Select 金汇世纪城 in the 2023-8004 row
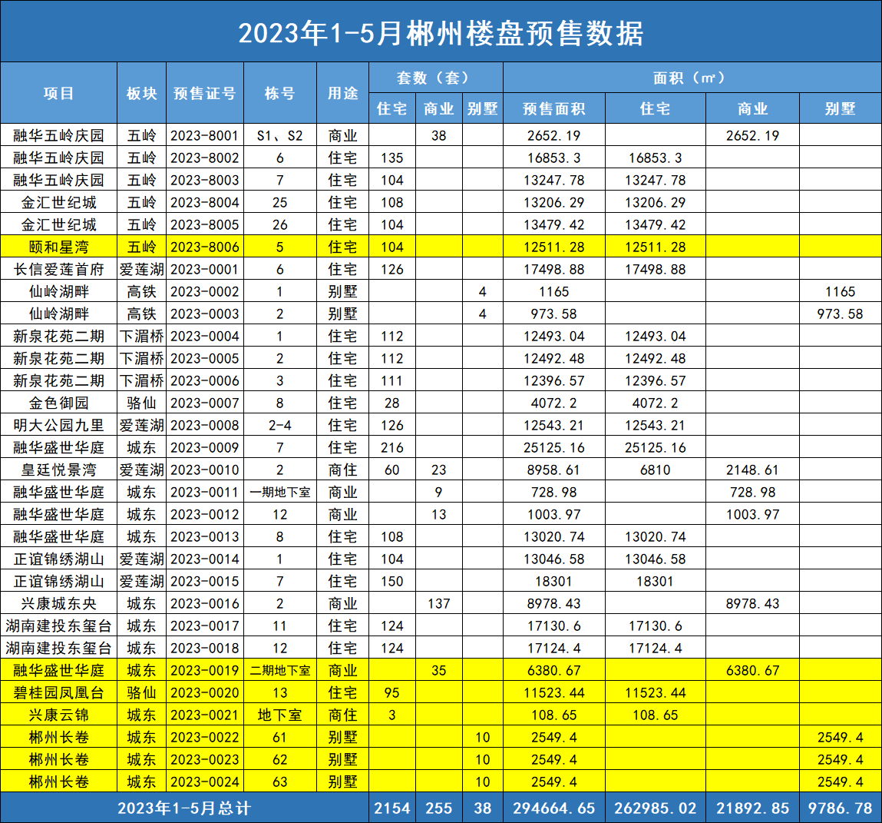 (x=58, y=203)
